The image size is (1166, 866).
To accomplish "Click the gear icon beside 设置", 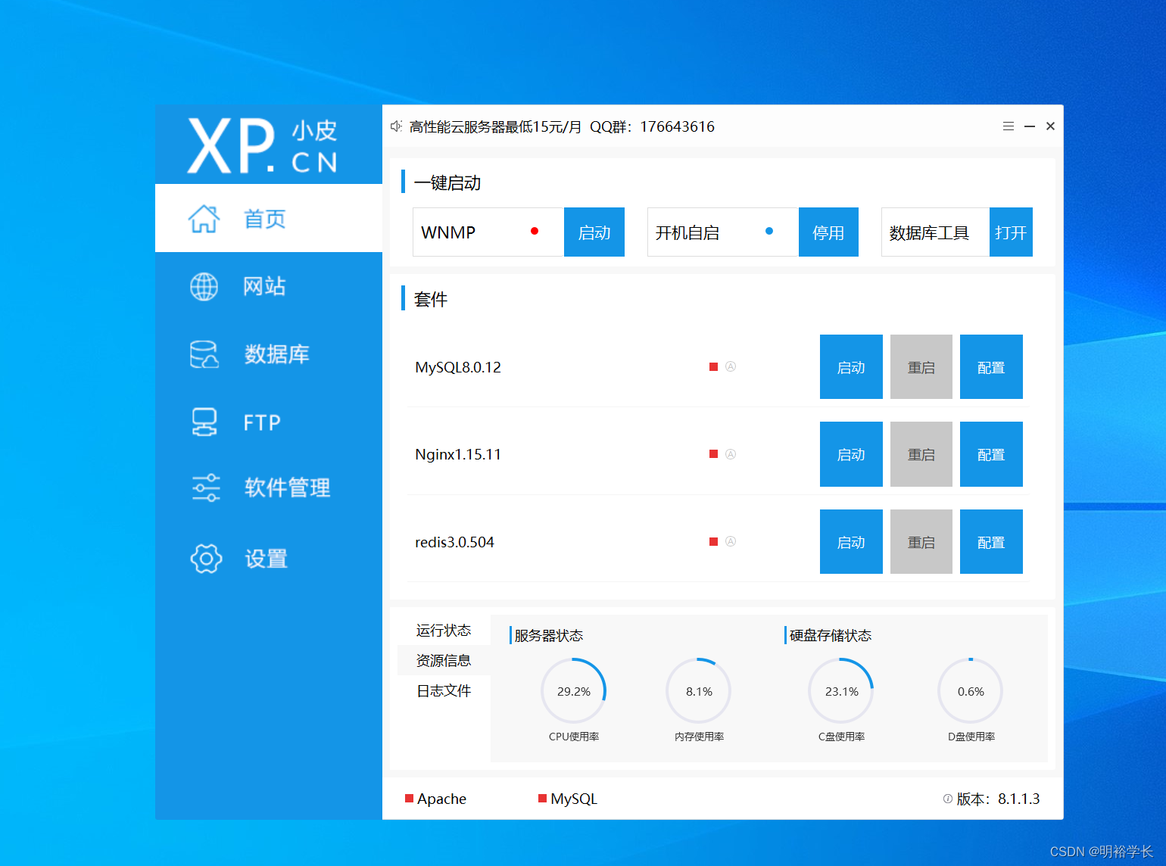I will 205,559.
